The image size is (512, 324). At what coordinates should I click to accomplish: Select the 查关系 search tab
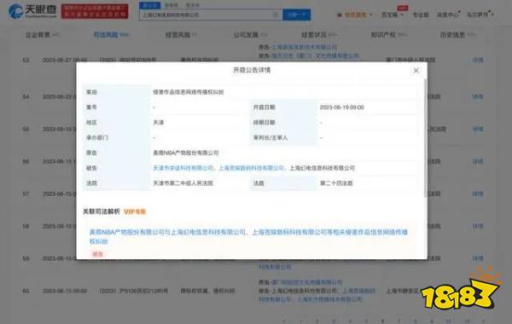coord(192,5)
